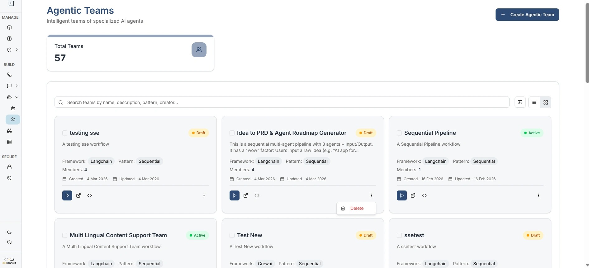Switch to list view layout
Image resolution: width=589 pixels, height=268 pixels.
click(534, 102)
